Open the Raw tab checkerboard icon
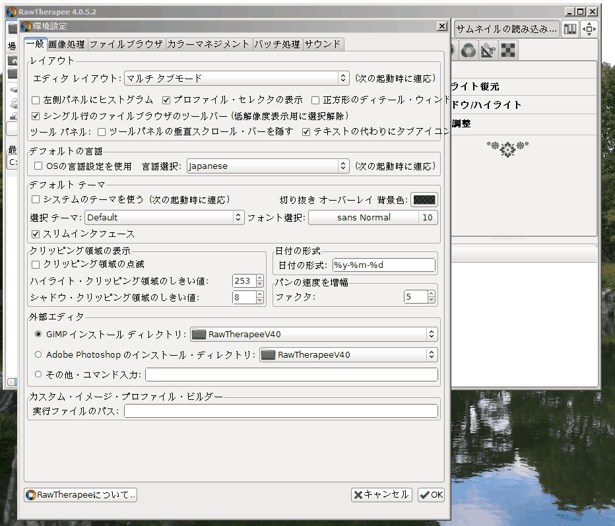 (508, 50)
